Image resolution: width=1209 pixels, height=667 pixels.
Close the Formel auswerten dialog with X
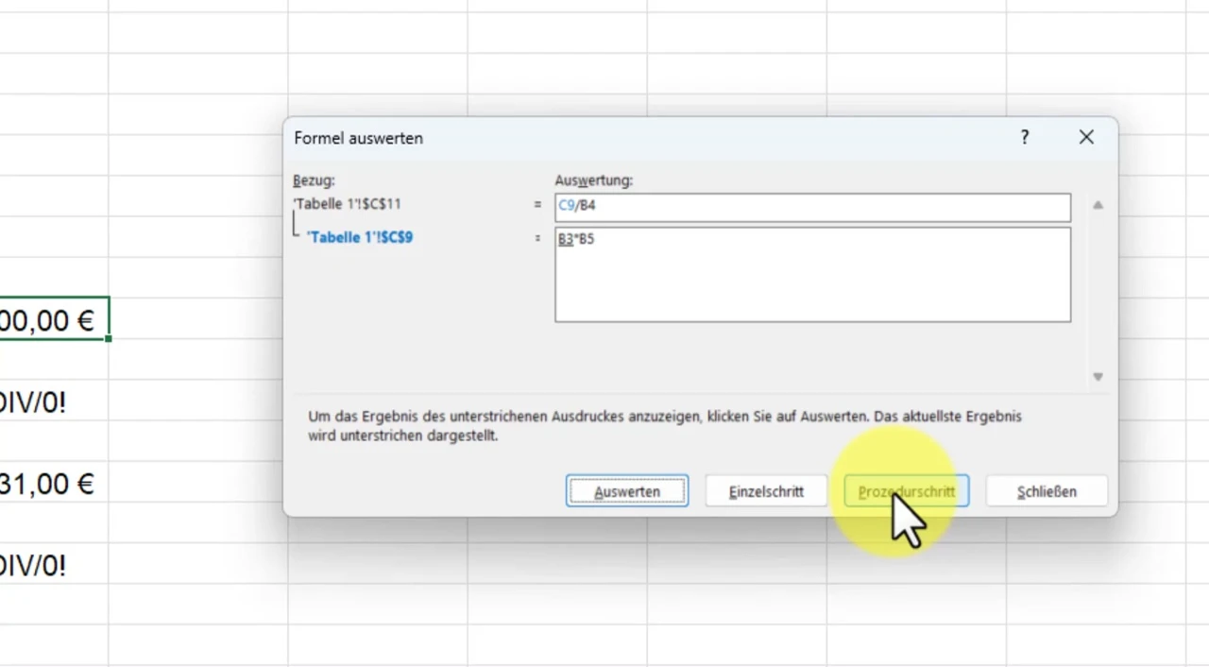(x=1086, y=138)
